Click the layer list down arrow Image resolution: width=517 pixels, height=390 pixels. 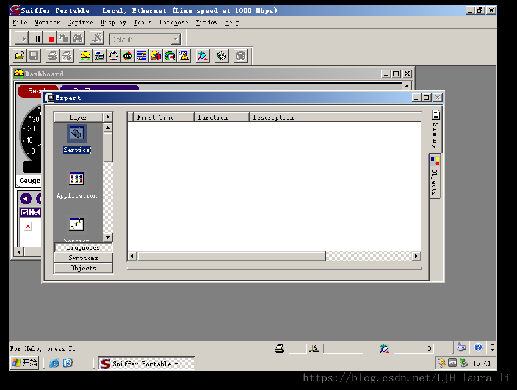(108, 237)
